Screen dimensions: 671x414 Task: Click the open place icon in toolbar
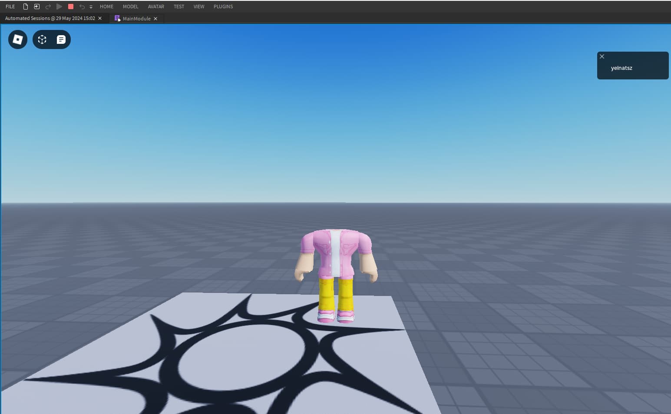[x=36, y=7]
